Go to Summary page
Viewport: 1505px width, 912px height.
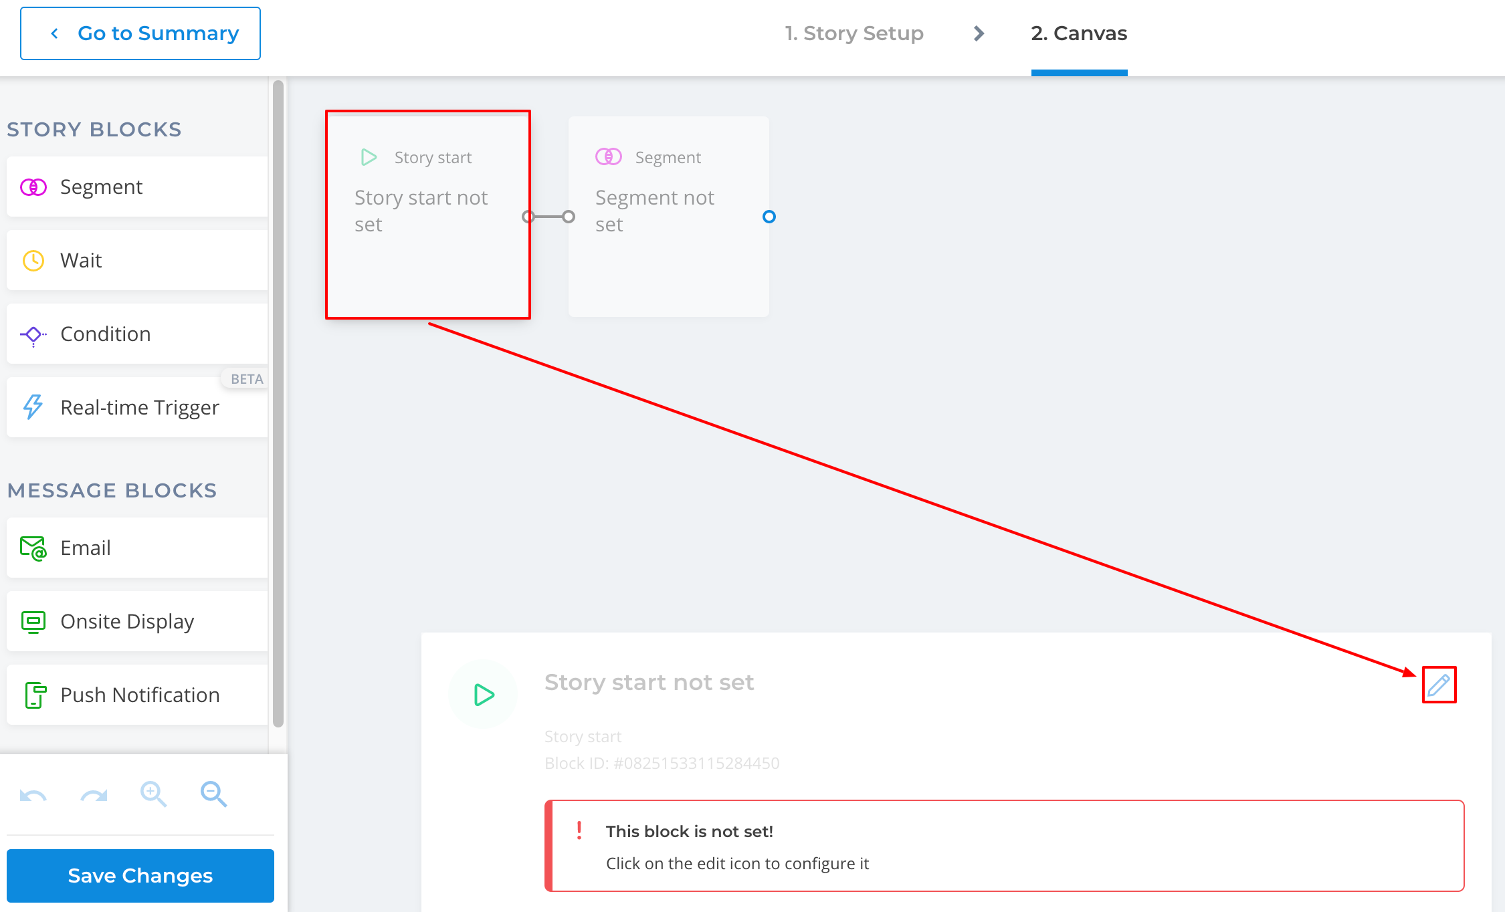point(140,33)
